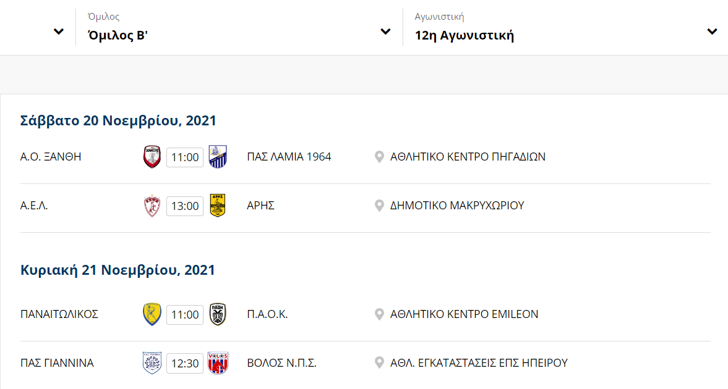Open the 11:00 Ξάνθη vs Λαμία match
728x389 pixels.
point(185,157)
